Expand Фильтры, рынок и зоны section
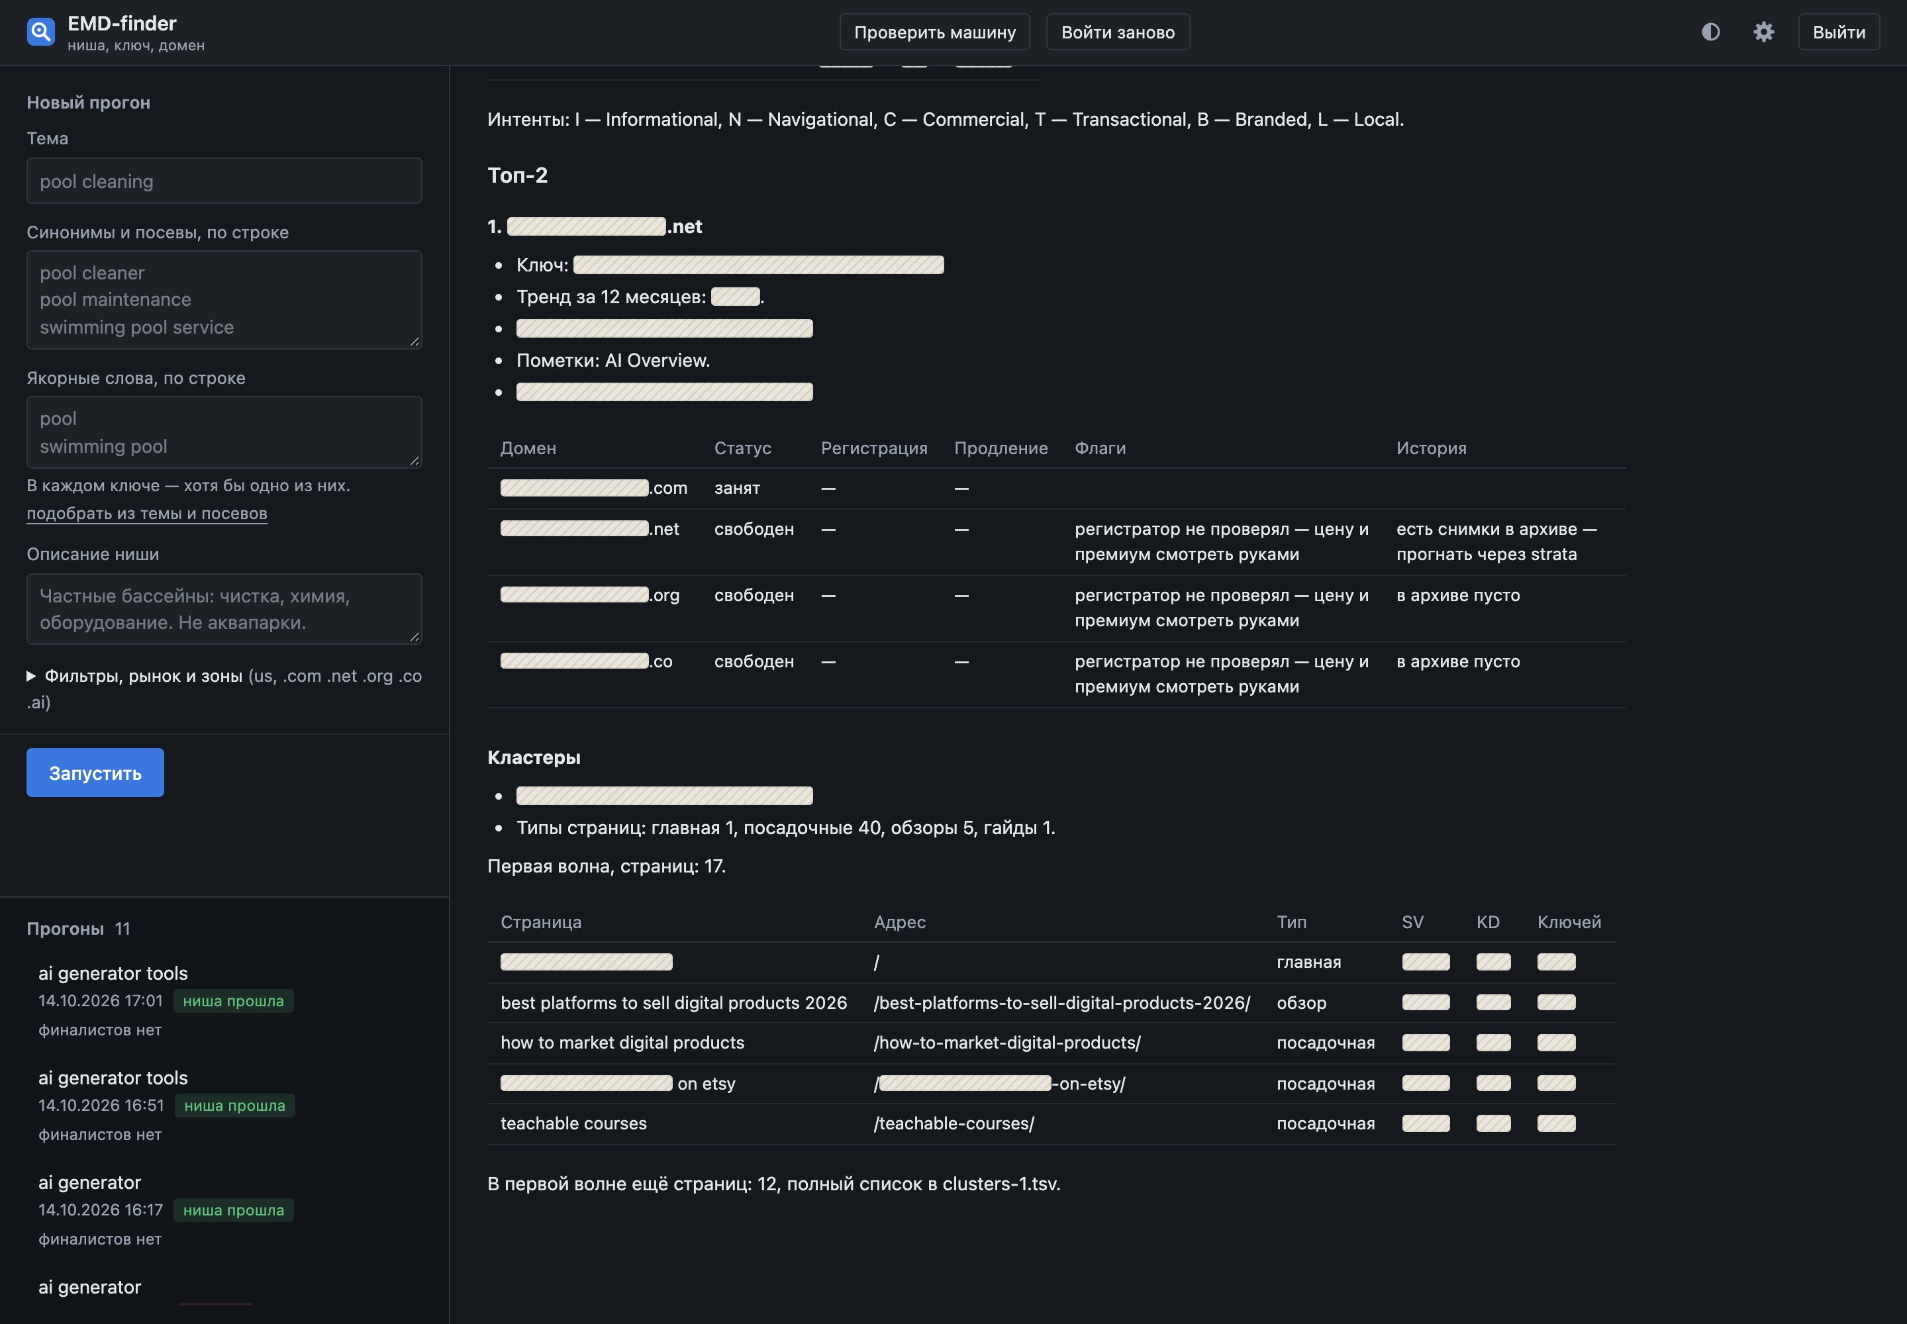This screenshot has width=1907, height=1324. click(224, 688)
